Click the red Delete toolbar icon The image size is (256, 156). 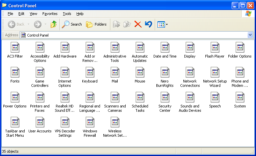[138, 24]
